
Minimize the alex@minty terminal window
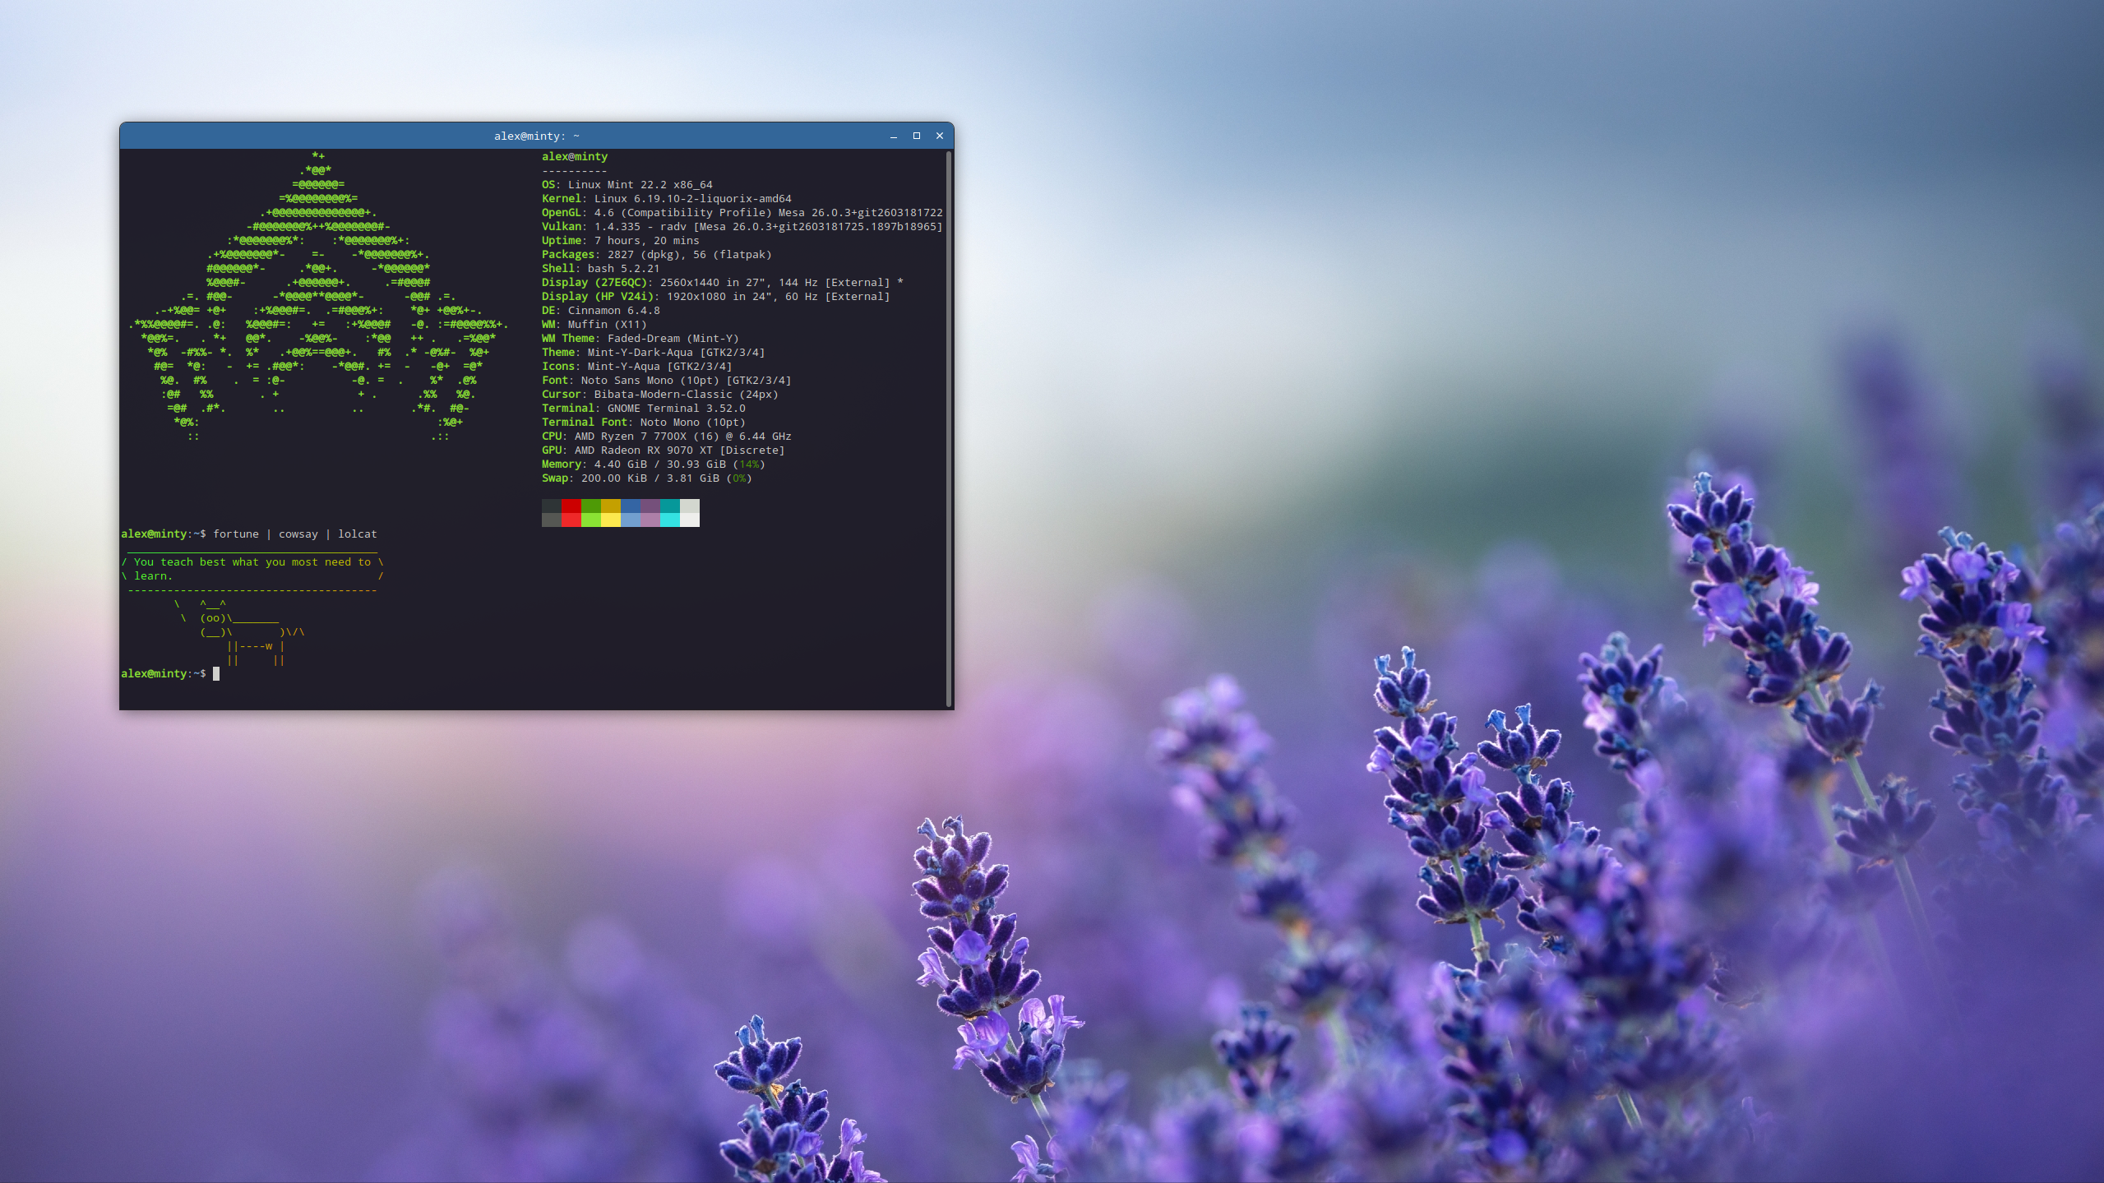(x=893, y=136)
